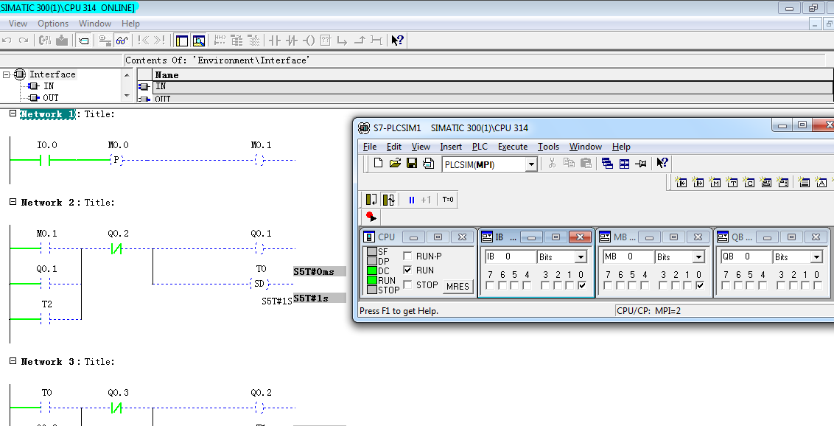
Task: Click Record/Playback red dot icon in PLCSIM
Action: (x=371, y=217)
